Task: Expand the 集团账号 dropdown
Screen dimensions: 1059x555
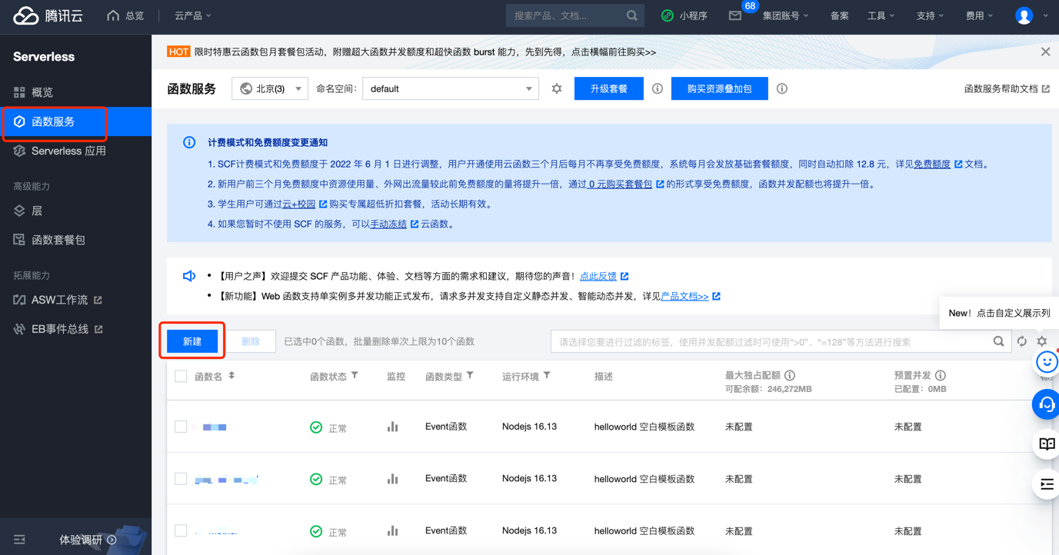Action: tap(785, 15)
